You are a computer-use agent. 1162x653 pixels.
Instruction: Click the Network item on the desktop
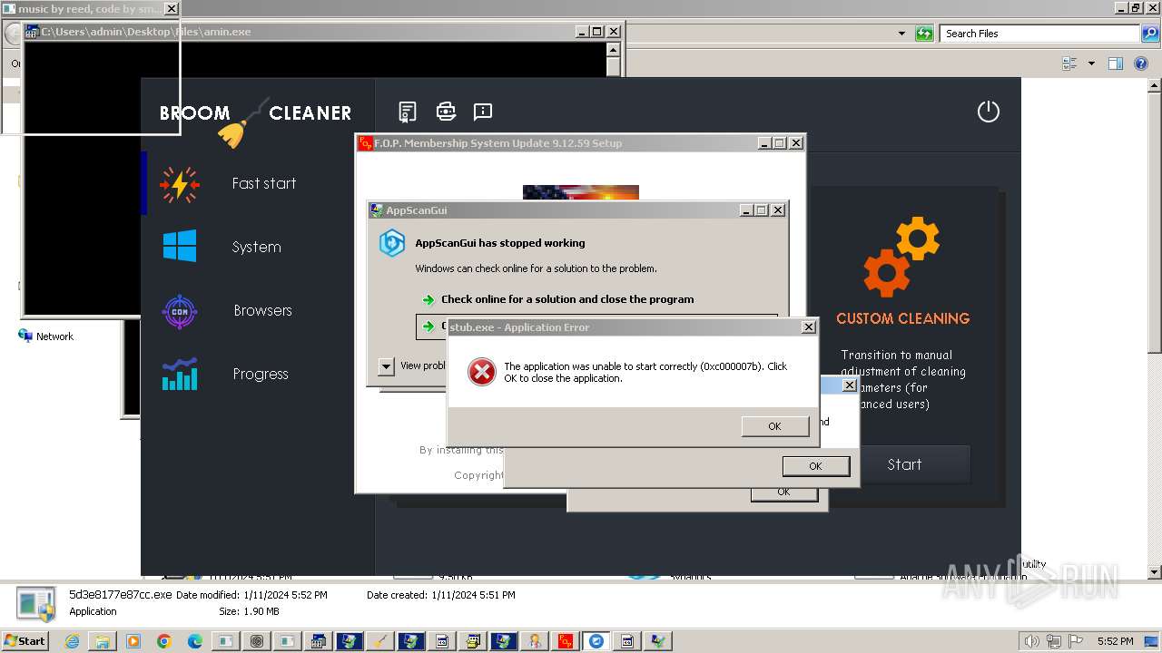[45, 336]
